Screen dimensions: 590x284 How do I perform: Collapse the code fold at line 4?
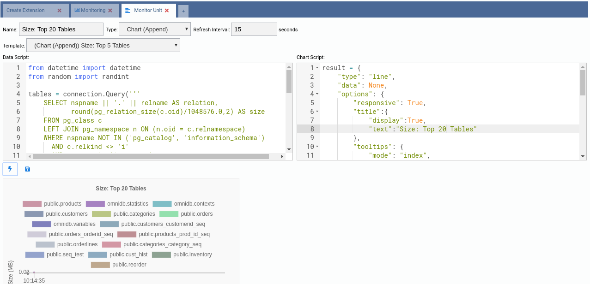pos(317,94)
